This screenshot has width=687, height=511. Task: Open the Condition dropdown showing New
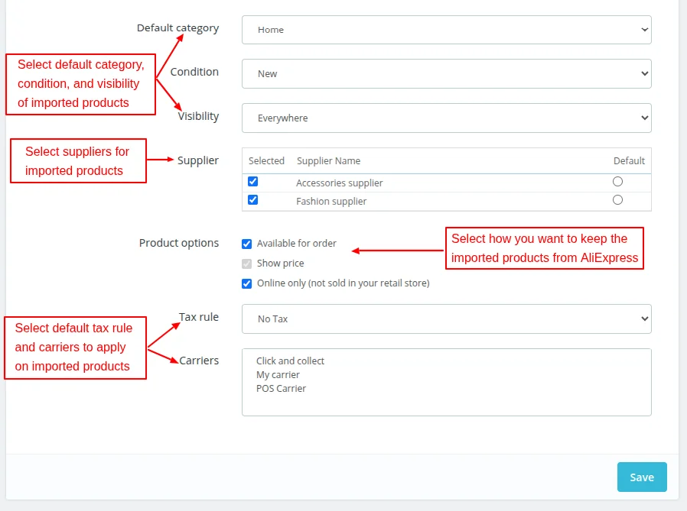pos(446,73)
